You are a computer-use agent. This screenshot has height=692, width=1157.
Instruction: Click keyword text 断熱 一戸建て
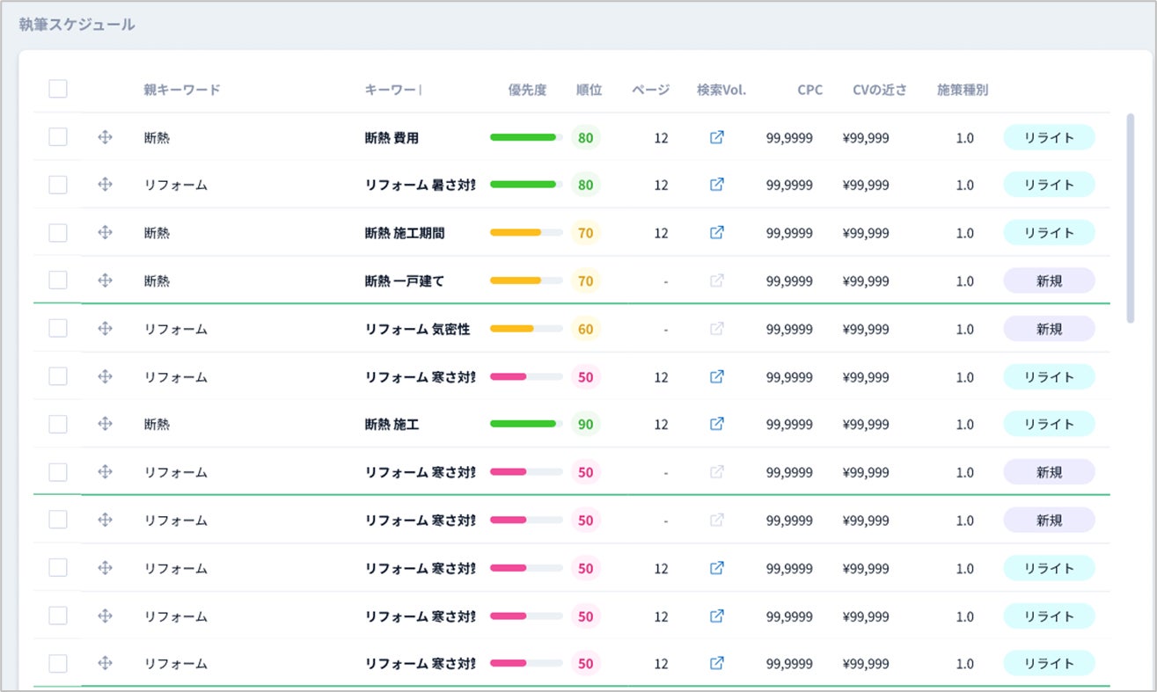[x=405, y=281]
